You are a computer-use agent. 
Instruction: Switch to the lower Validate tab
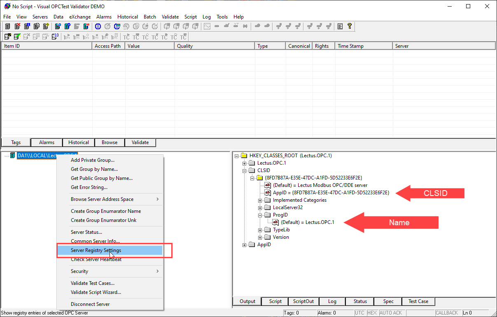point(140,142)
